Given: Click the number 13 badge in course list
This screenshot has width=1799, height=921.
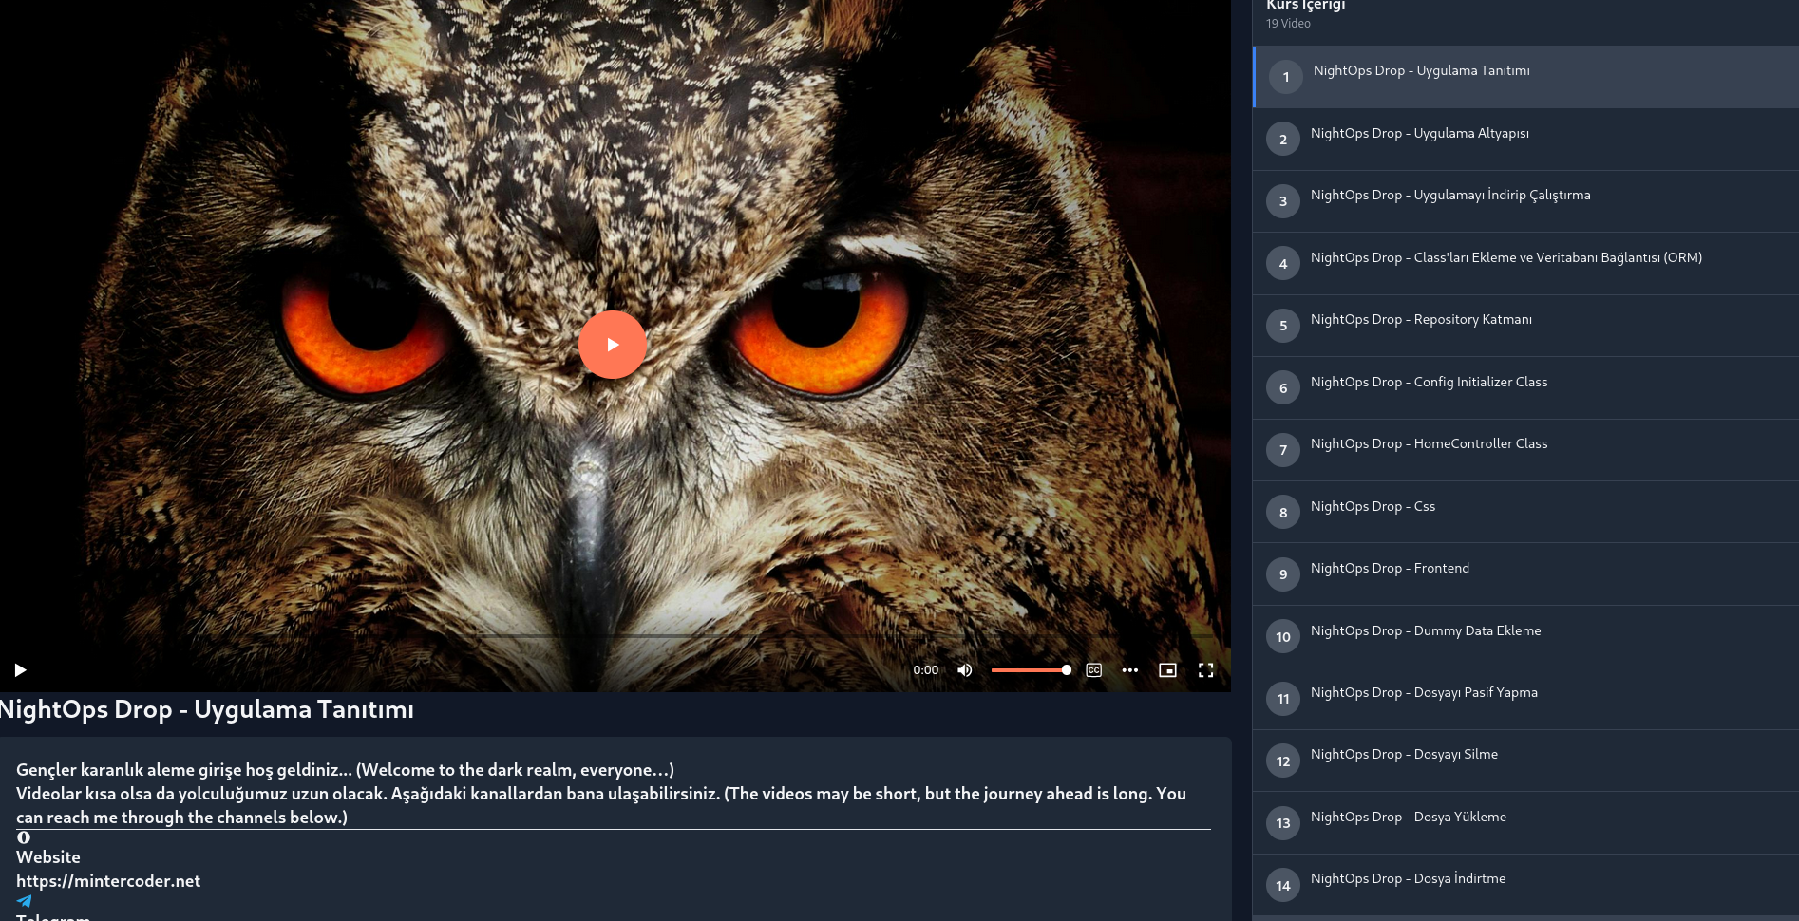Looking at the screenshot, I should click(x=1283, y=823).
